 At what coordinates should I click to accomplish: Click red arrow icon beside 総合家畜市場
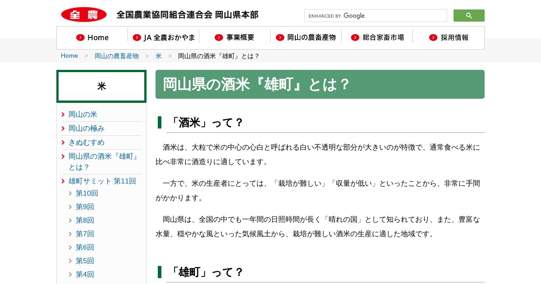pos(355,37)
